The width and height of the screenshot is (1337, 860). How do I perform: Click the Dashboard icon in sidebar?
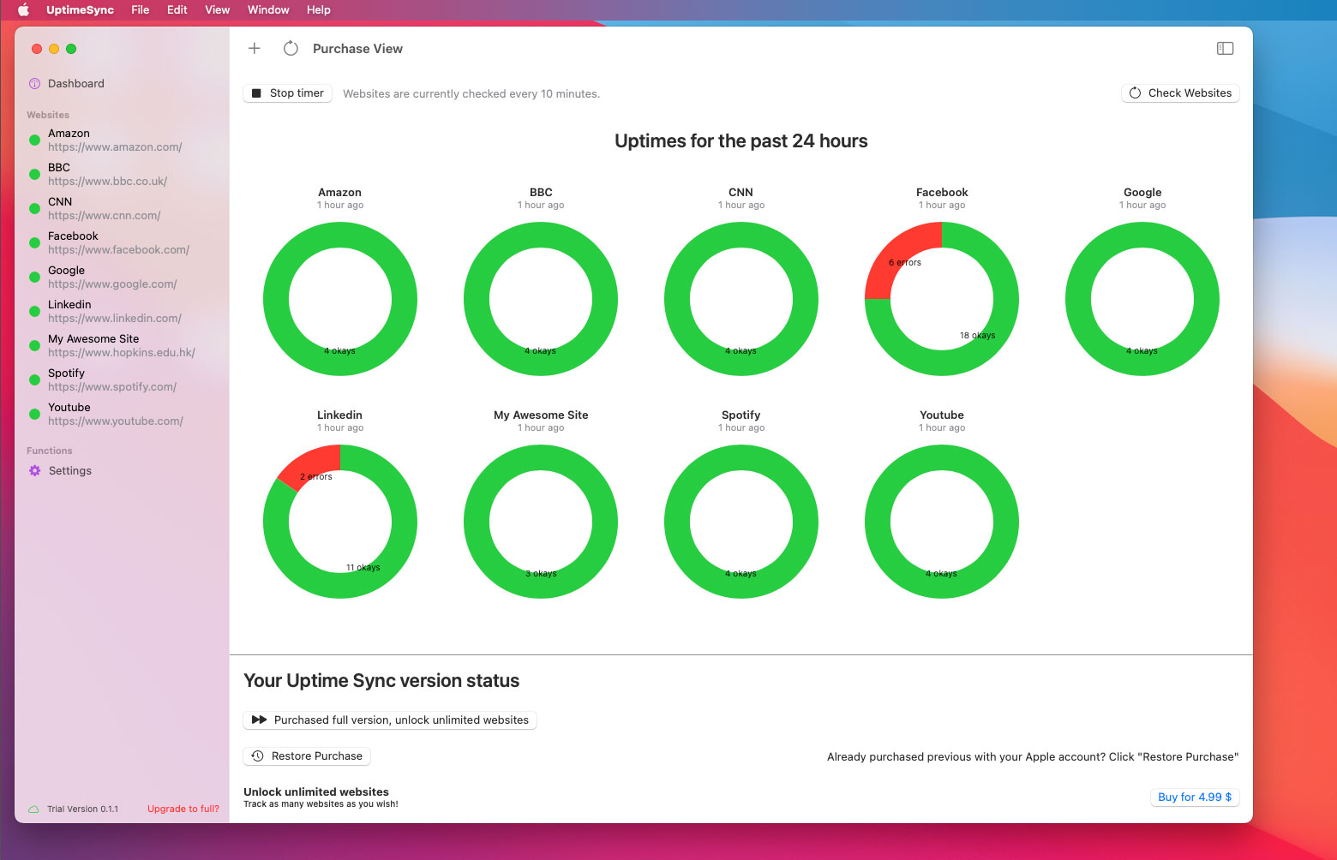pyautogui.click(x=35, y=84)
